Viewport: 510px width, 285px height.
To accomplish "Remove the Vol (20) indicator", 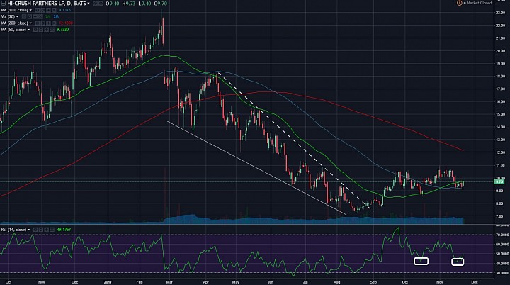I will pyautogui.click(x=40, y=16).
